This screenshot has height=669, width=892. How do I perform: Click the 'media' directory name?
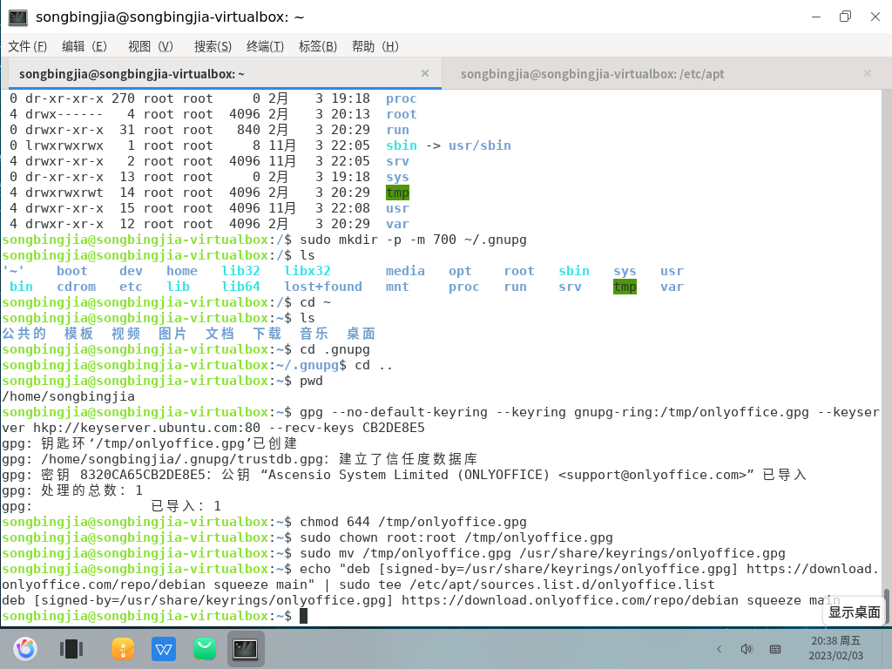click(405, 271)
